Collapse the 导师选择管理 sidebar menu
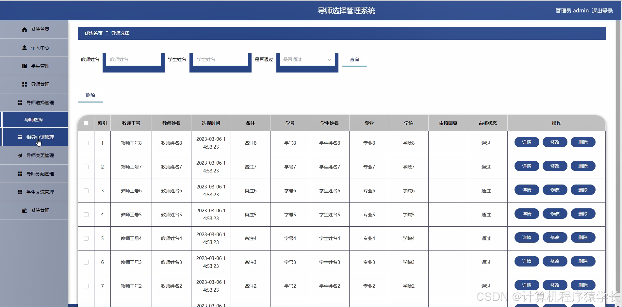 [34, 103]
